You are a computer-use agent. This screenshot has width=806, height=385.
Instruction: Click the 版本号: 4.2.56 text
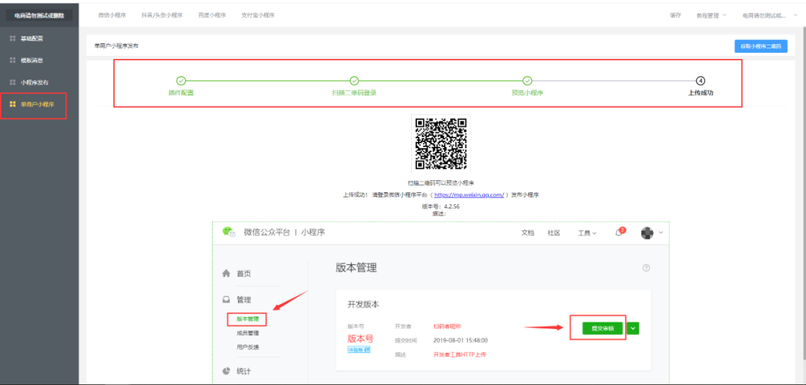coord(440,206)
